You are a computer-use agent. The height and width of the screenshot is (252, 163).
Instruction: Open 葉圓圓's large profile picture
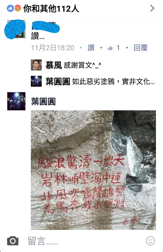click(x=16, y=101)
